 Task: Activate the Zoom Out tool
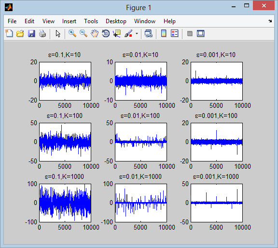(83, 33)
